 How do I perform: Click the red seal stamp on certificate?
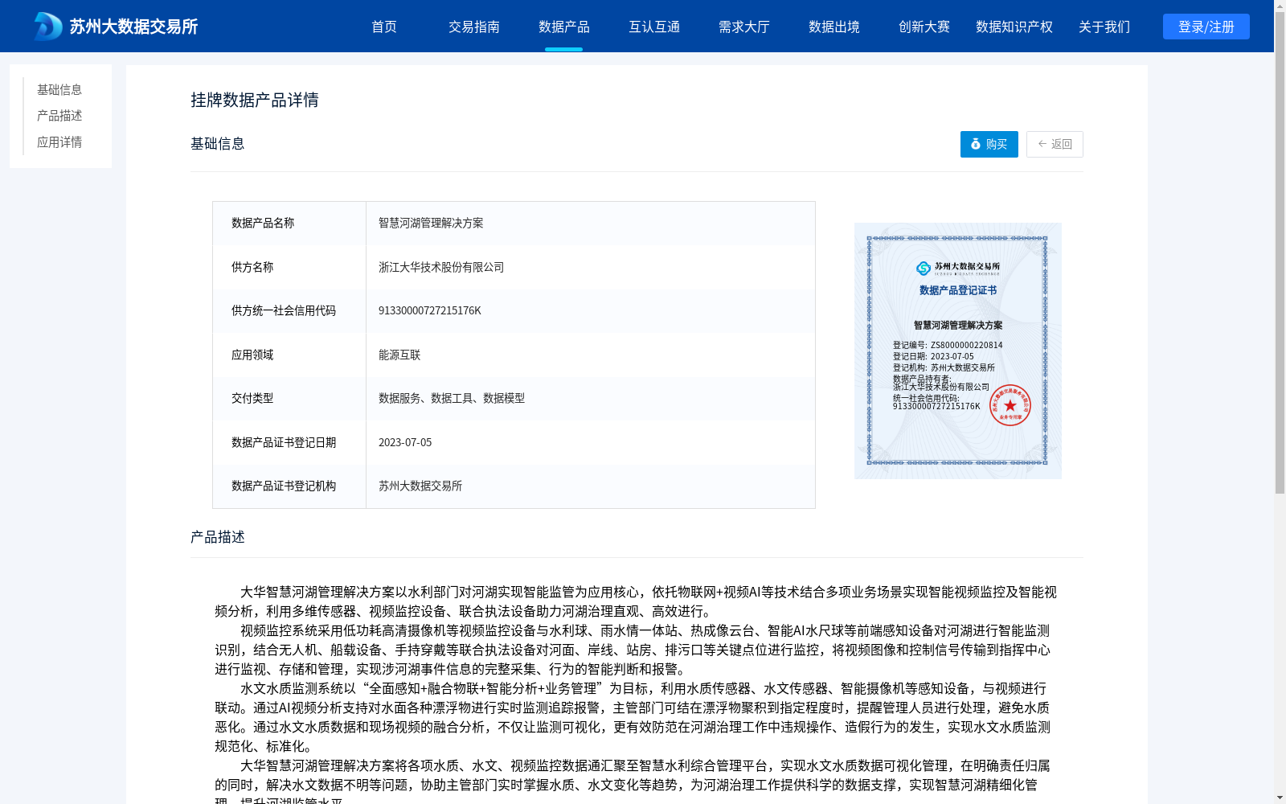(x=1010, y=405)
